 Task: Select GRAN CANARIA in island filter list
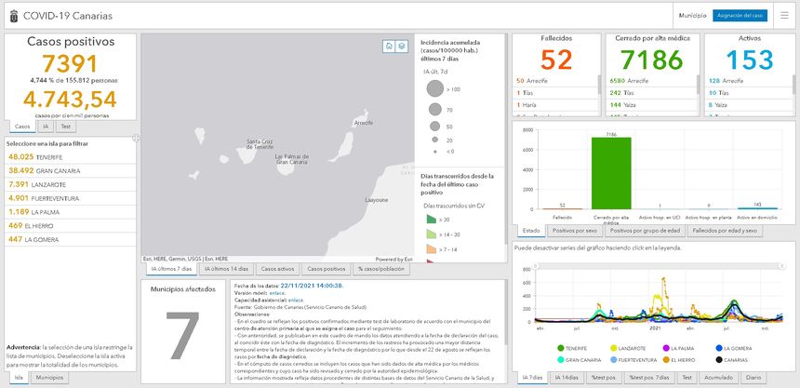(x=47, y=170)
